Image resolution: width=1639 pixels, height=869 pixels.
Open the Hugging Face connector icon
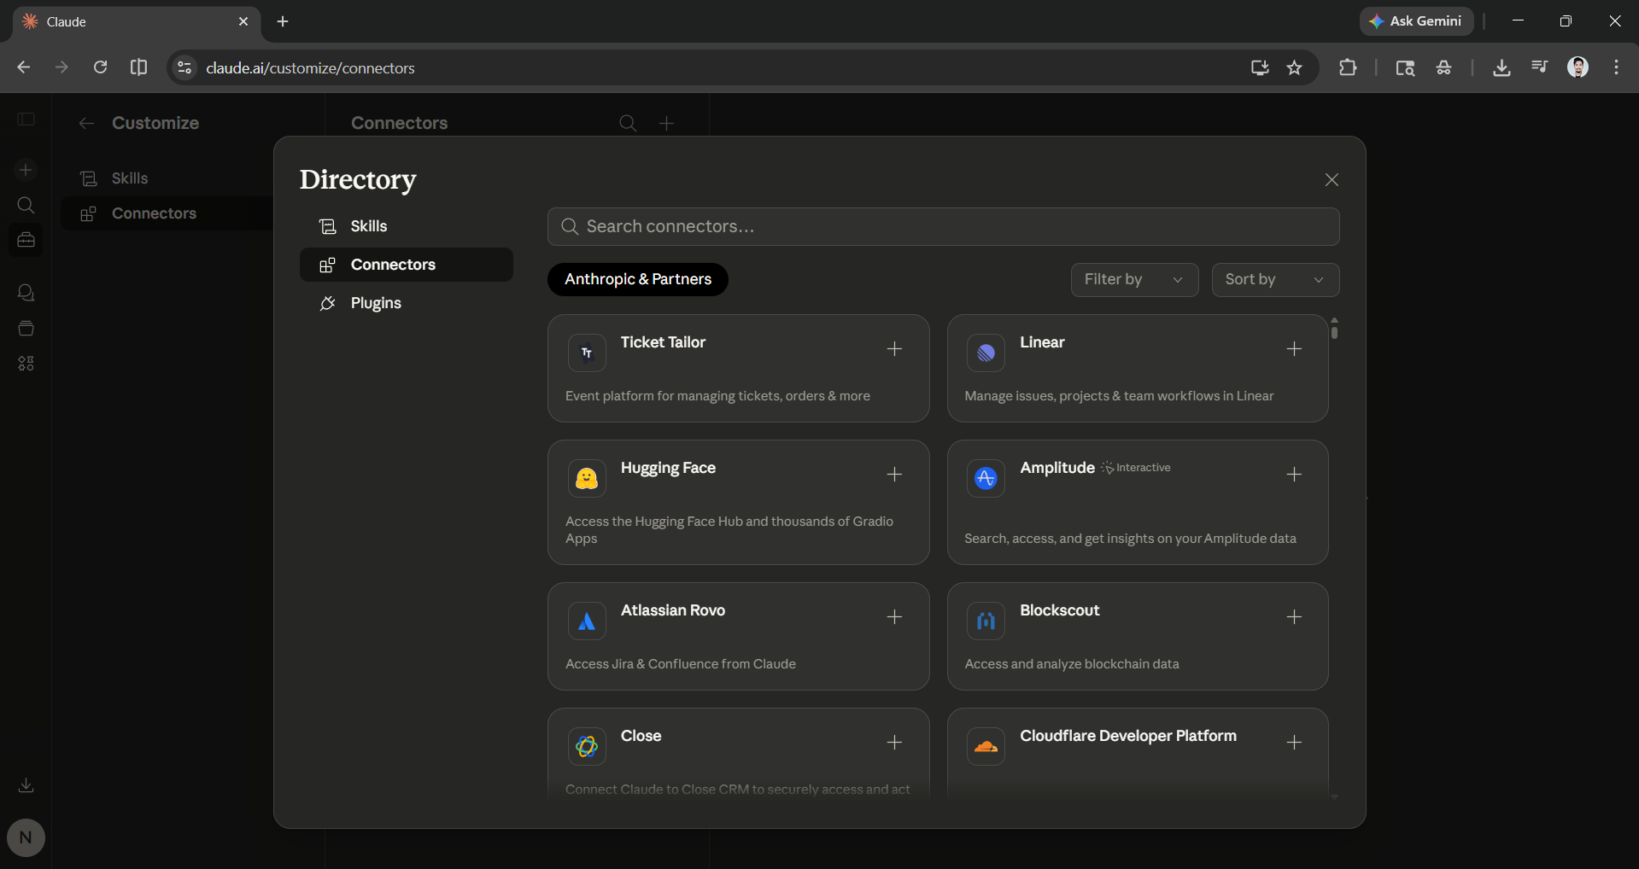click(x=586, y=478)
